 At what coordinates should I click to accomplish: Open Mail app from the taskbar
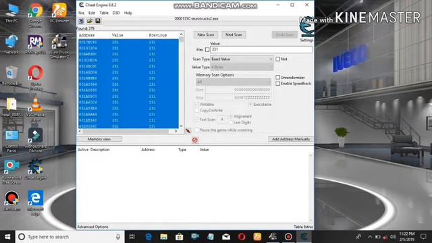(x=226, y=237)
